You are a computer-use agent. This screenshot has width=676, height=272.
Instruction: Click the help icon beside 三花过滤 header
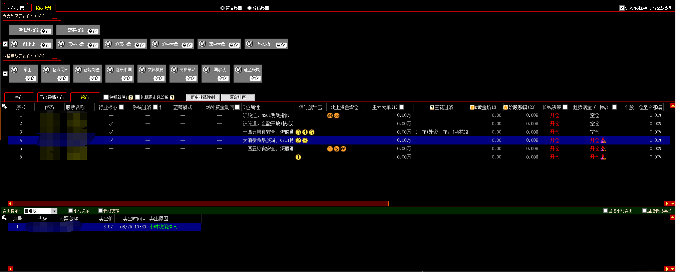point(432,107)
